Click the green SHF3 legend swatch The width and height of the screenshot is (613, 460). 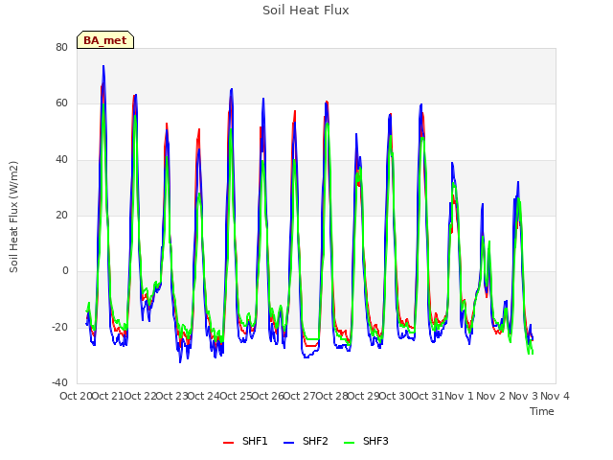[349, 443]
